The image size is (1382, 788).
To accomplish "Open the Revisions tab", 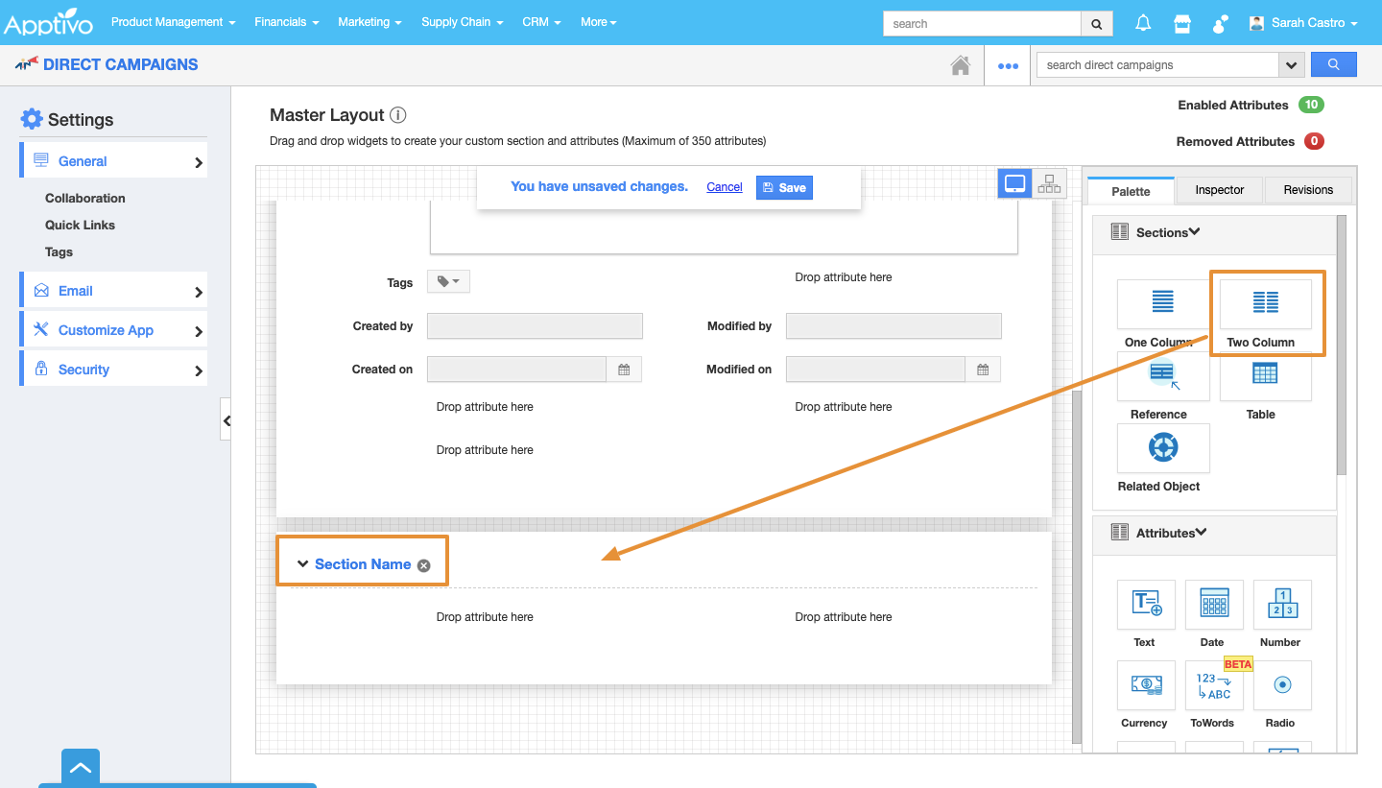I will 1308,190.
